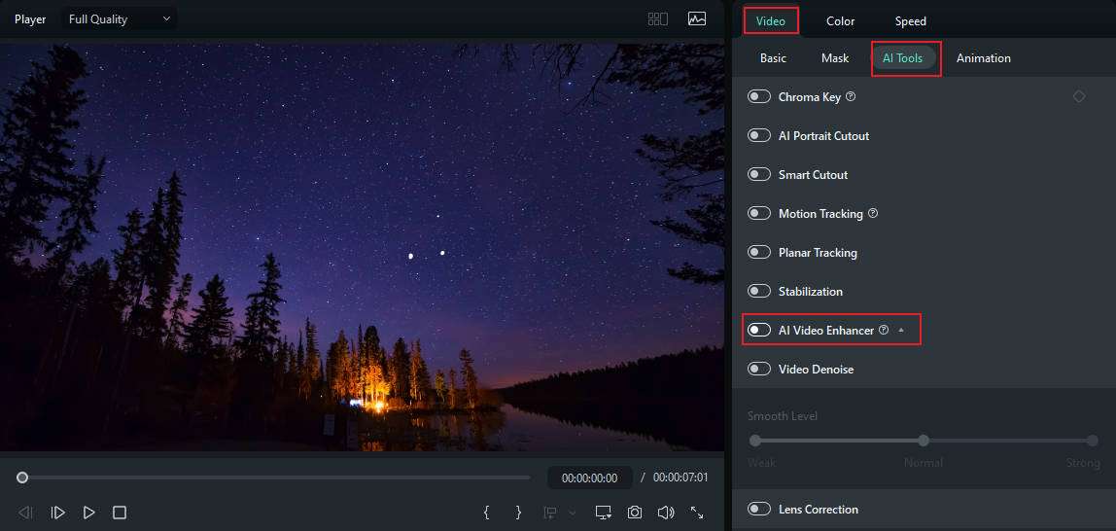
Task: Click the playhead scrubber handle
Action: (x=22, y=478)
